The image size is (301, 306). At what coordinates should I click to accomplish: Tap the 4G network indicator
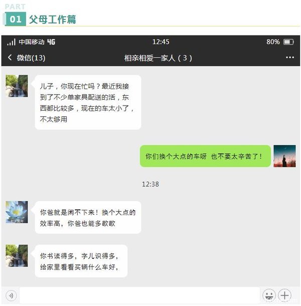(x=51, y=42)
